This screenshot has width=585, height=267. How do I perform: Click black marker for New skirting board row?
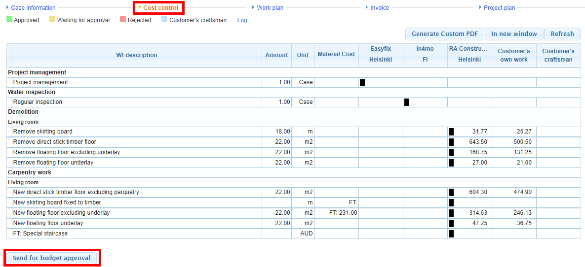point(451,202)
